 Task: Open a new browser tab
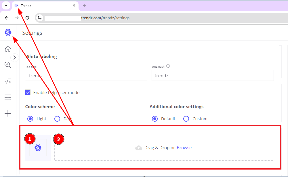click(84, 5)
